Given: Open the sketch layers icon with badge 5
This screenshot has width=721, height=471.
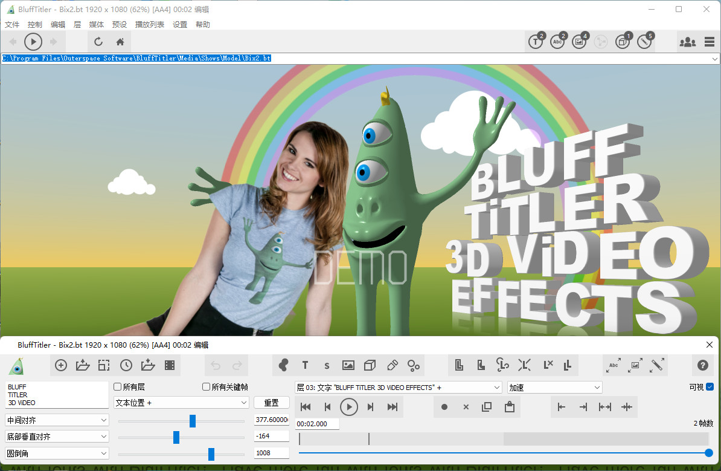Looking at the screenshot, I should 645,42.
